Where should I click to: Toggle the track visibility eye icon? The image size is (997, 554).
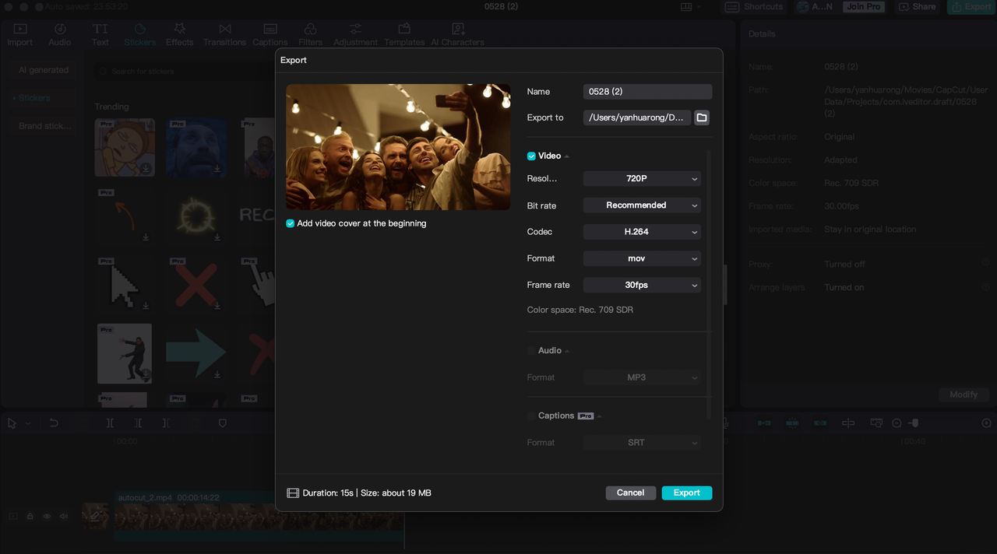click(x=47, y=516)
